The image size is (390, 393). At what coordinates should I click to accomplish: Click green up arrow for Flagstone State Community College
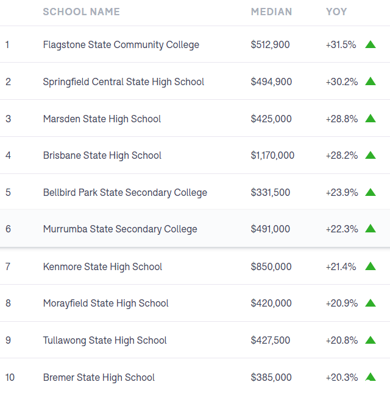pos(370,44)
